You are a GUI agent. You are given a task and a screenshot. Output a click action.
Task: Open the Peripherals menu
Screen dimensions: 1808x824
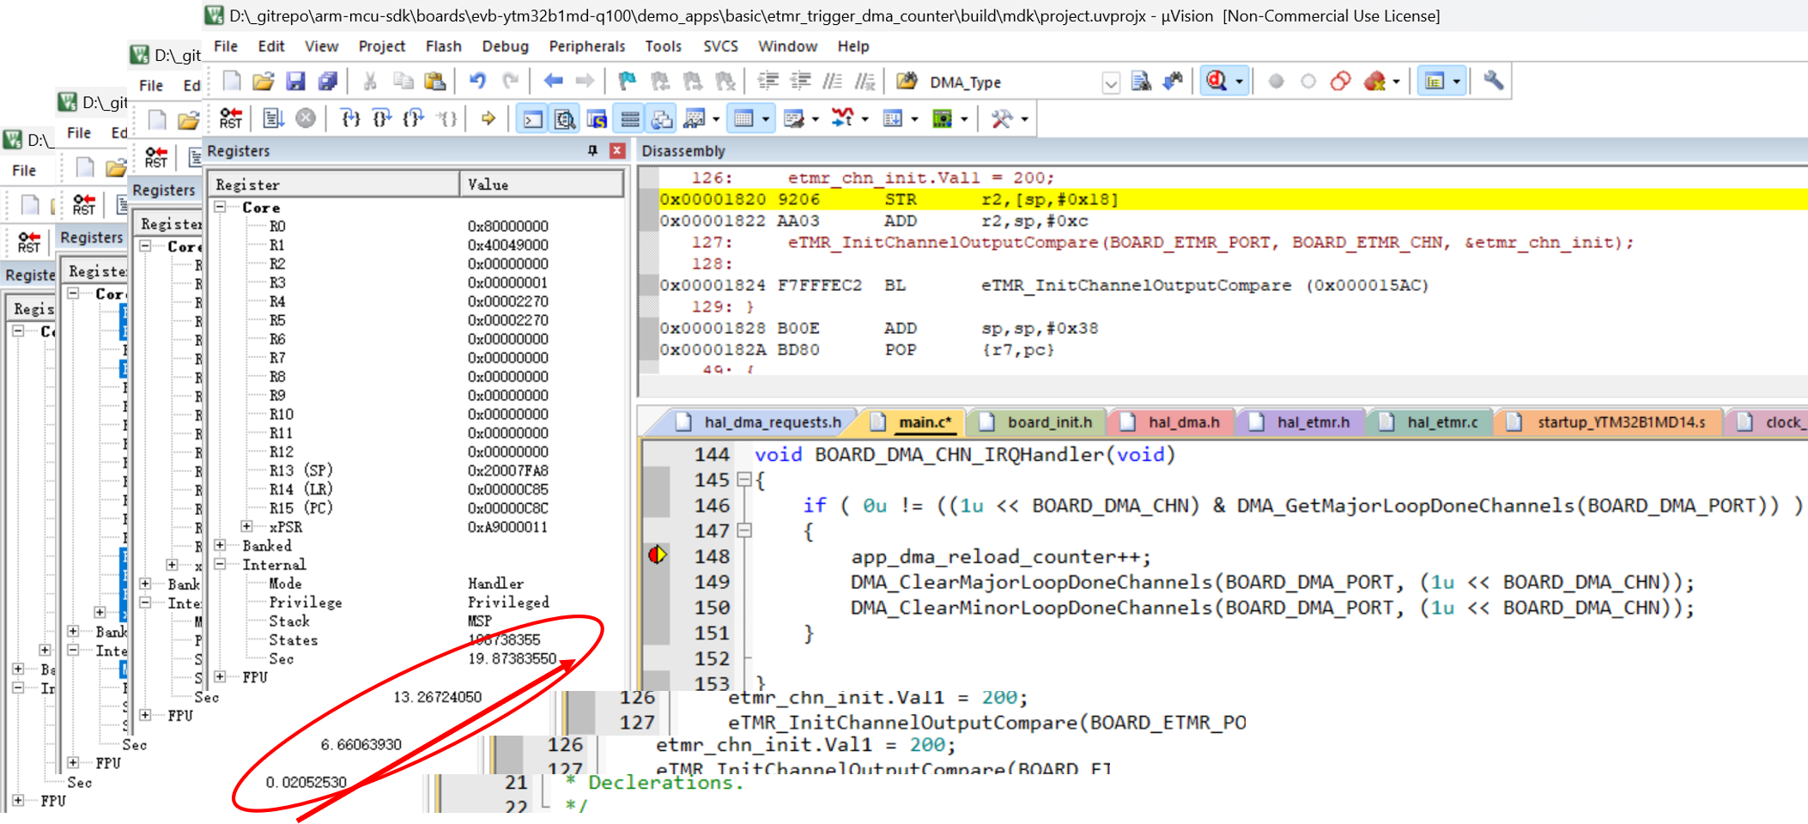[587, 46]
